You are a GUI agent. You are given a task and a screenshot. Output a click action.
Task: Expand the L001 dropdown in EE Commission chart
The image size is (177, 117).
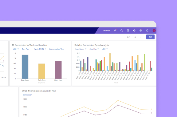(16, 49)
